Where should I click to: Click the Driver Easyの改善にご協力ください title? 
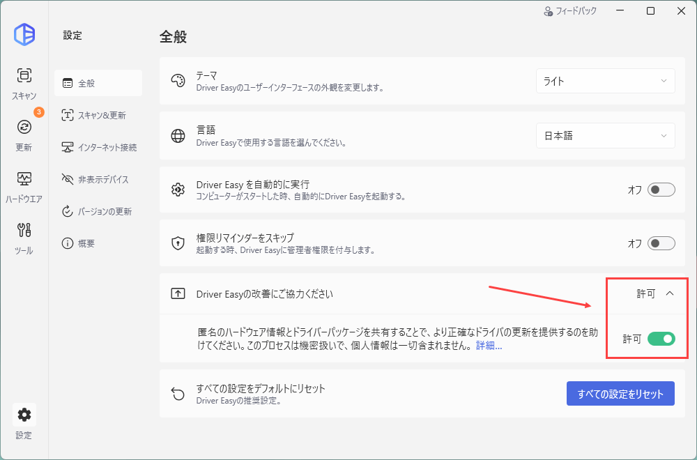click(x=264, y=294)
